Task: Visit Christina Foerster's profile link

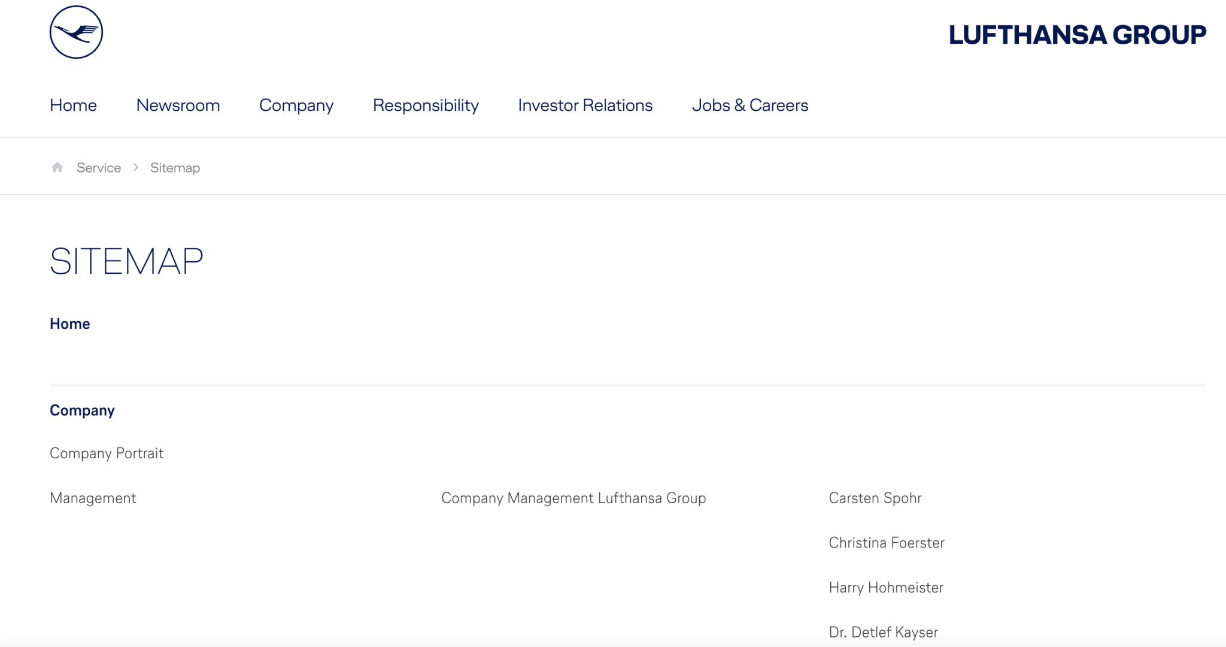Action: click(886, 543)
